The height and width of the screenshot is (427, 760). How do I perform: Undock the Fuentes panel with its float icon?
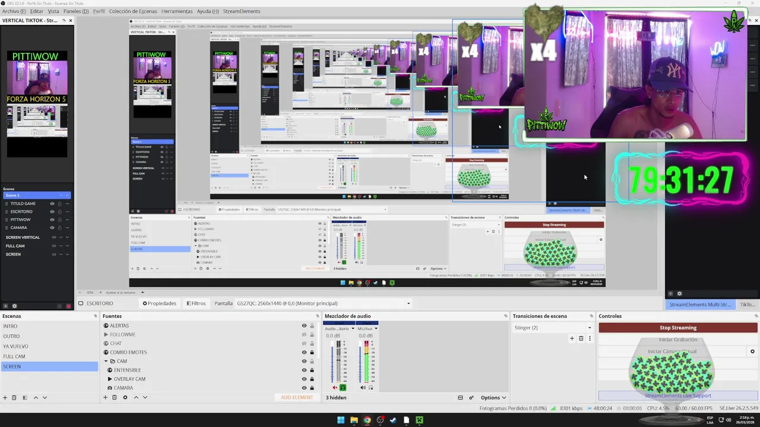click(318, 316)
